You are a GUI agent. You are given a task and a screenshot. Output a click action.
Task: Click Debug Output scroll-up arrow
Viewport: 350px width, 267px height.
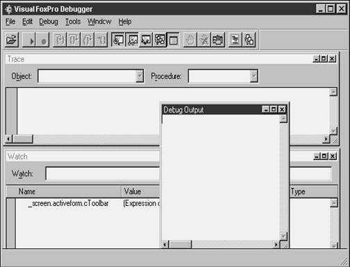click(283, 119)
